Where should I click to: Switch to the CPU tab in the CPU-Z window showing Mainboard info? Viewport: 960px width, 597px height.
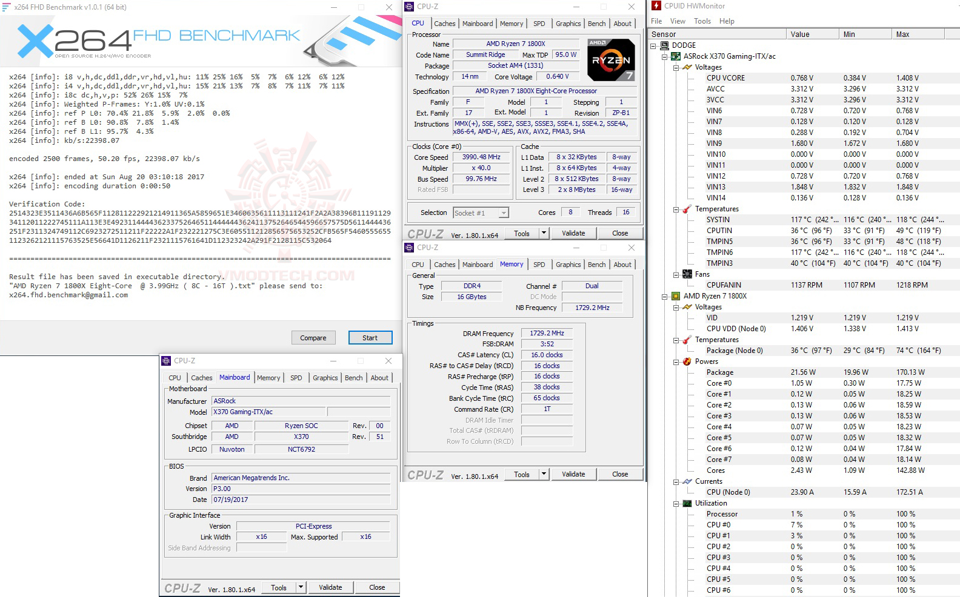(x=175, y=378)
